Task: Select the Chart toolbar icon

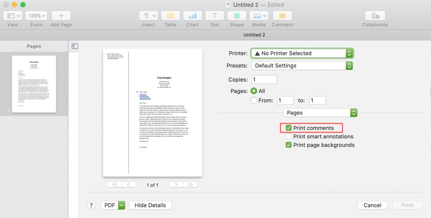Action: point(193,16)
